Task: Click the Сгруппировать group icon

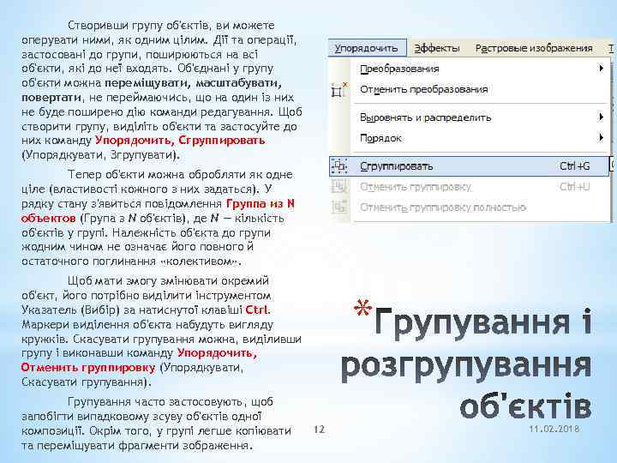Action: [338, 166]
